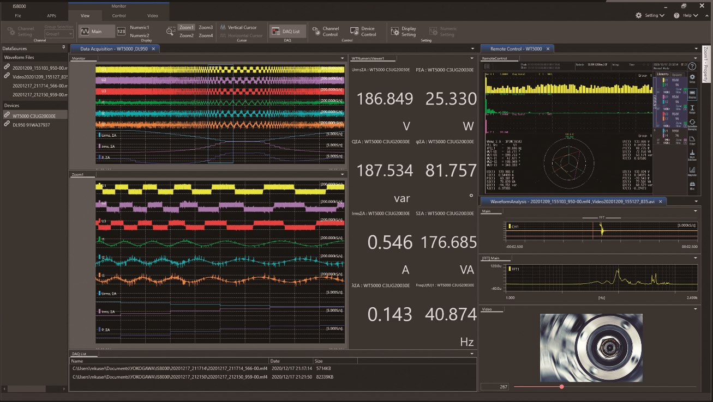Open the Display Setting icon

(x=394, y=32)
